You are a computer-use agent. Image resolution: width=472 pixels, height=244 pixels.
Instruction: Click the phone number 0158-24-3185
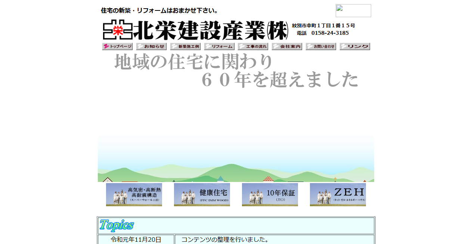tap(330, 33)
